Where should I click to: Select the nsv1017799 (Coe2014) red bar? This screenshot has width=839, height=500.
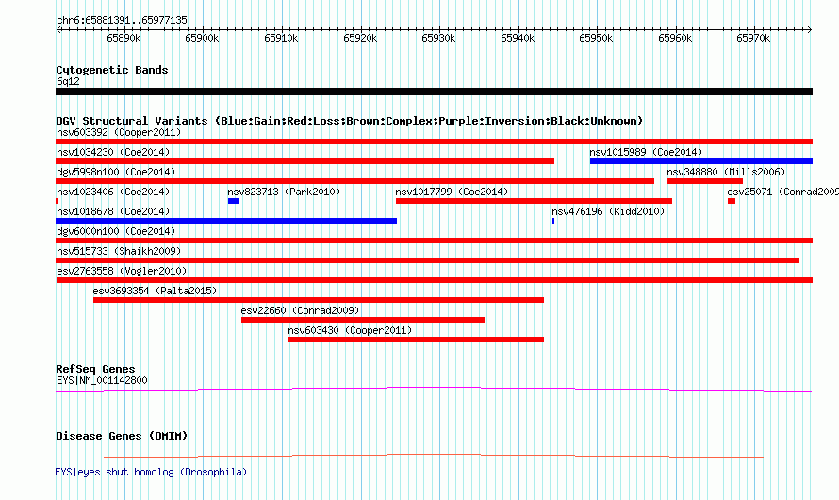point(534,201)
